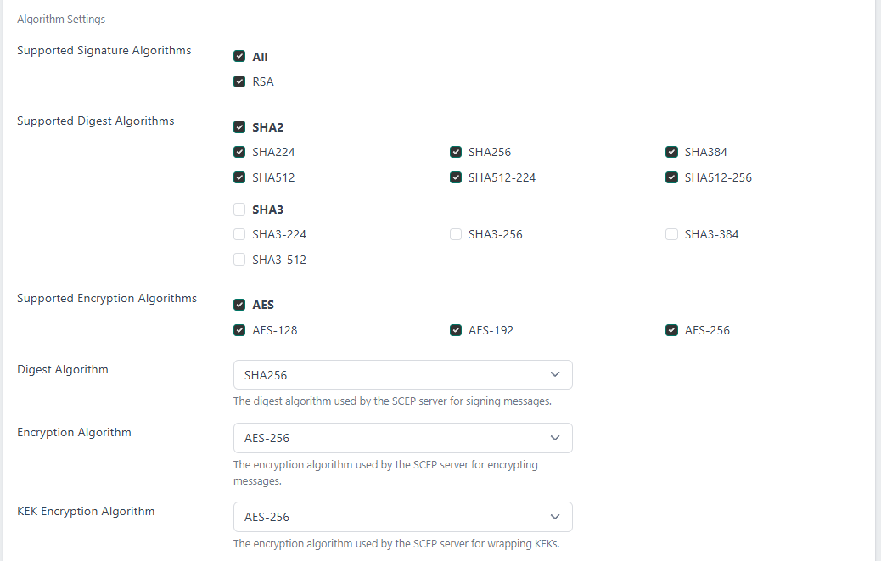The height and width of the screenshot is (561, 881).
Task: Uncheck the SHA256 digest checkbox
Action: (456, 153)
